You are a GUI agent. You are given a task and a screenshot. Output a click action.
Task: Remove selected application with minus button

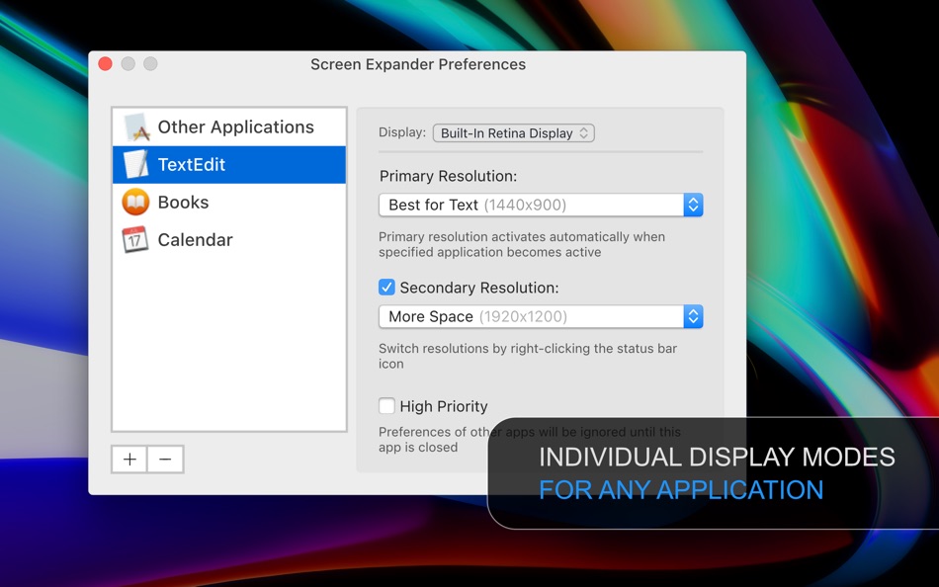[x=165, y=460]
